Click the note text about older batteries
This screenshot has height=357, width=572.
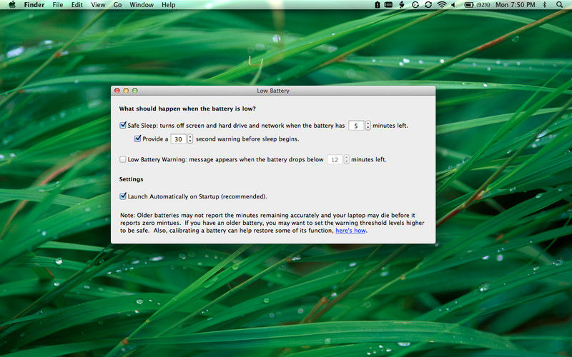tap(272, 223)
